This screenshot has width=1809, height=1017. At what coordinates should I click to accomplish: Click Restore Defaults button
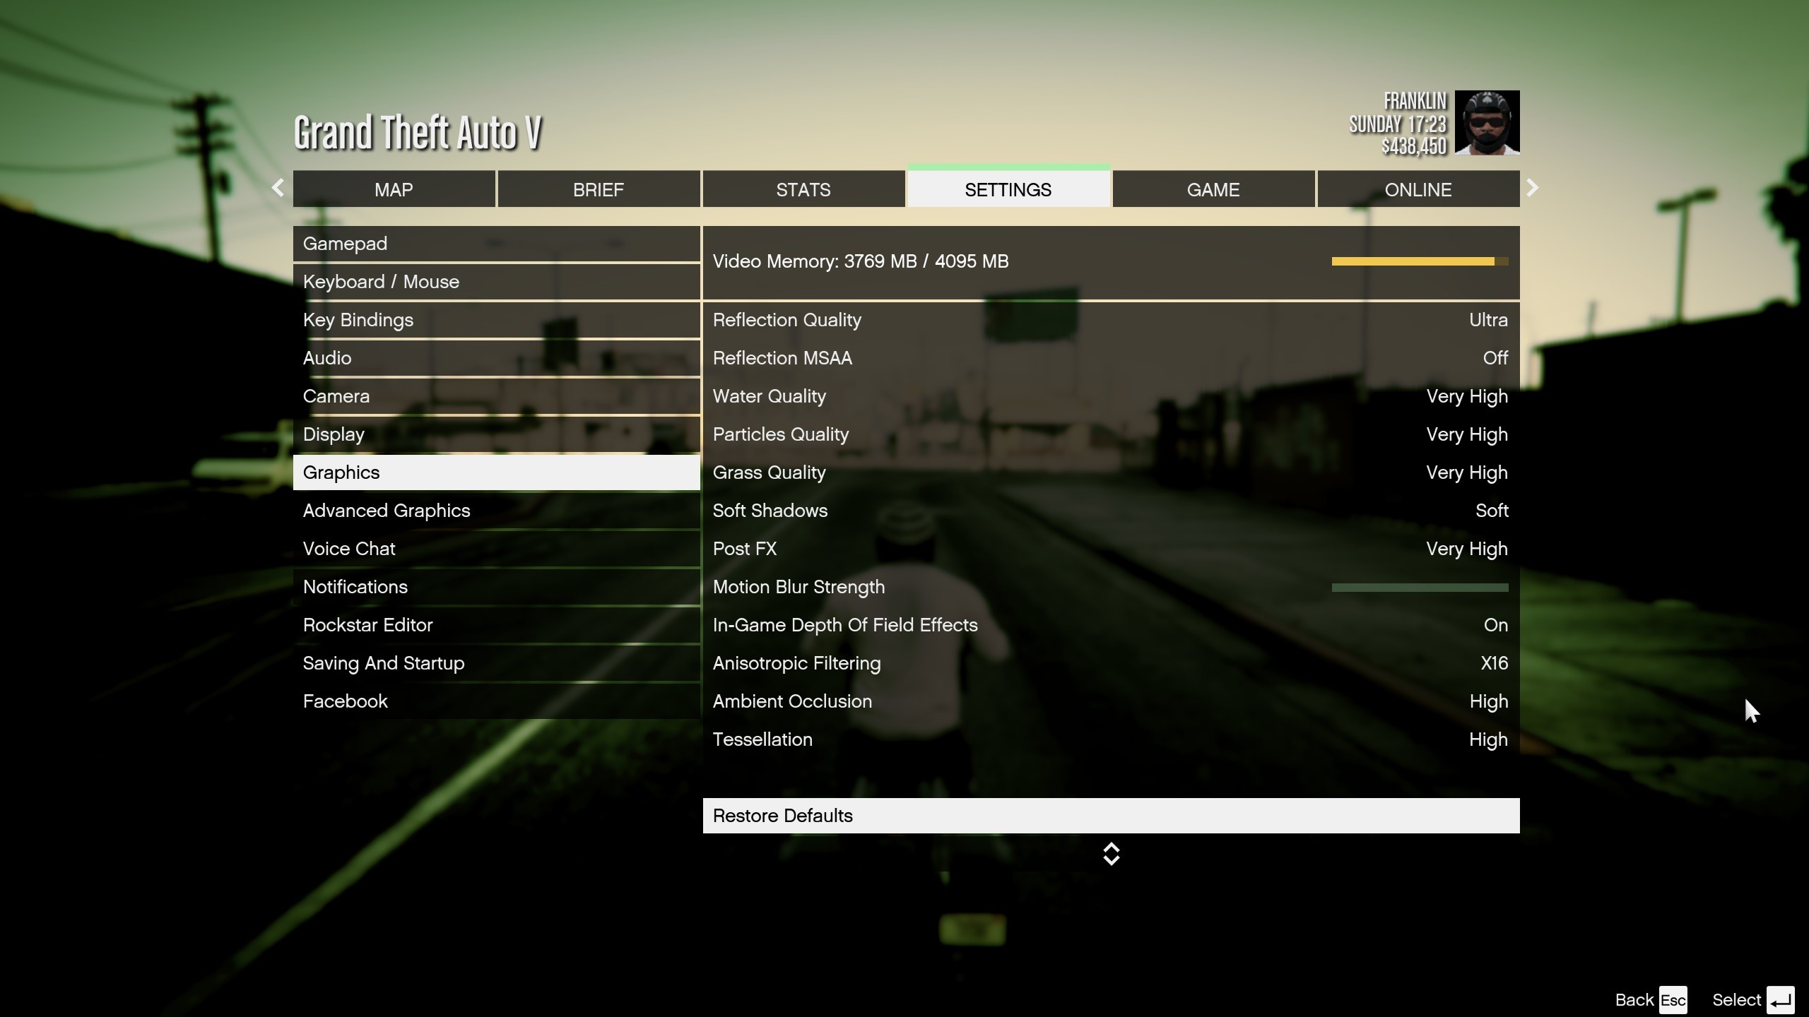[1111, 814]
